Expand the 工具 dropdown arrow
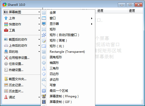 pyautogui.click(x=39, y=30)
